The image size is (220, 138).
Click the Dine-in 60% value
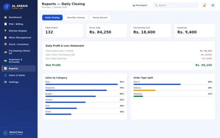click(x=210, y=82)
